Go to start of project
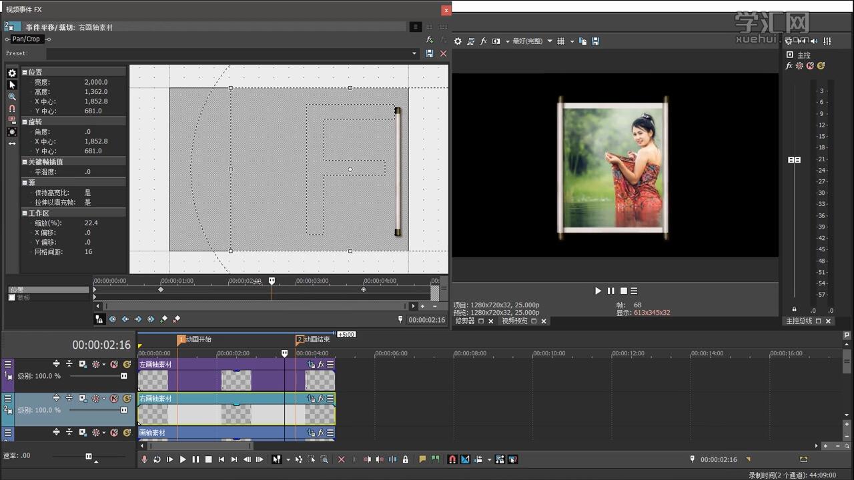The width and height of the screenshot is (854, 480). pos(221,459)
